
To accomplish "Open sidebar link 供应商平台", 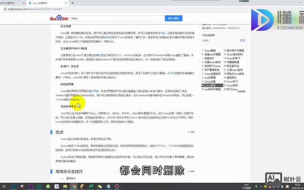I will pyautogui.click(x=233, y=66).
